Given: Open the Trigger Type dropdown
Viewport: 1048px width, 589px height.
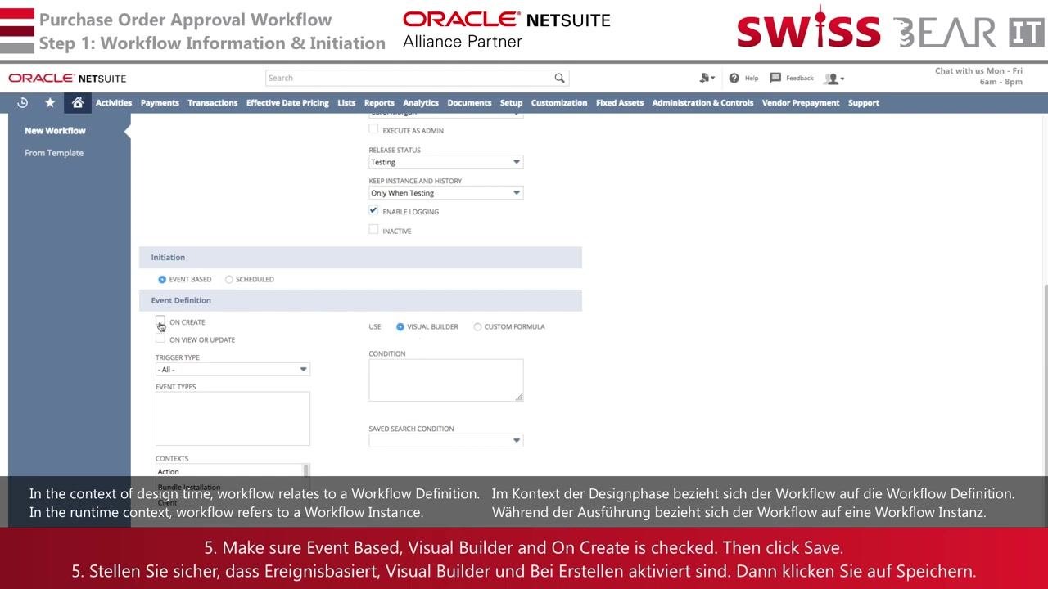Looking at the screenshot, I should pyautogui.click(x=233, y=370).
